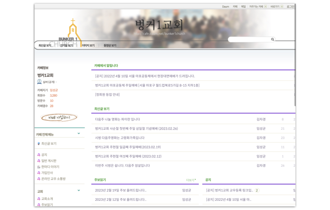Open the 공지 board in sidebar

pos(44,155)
